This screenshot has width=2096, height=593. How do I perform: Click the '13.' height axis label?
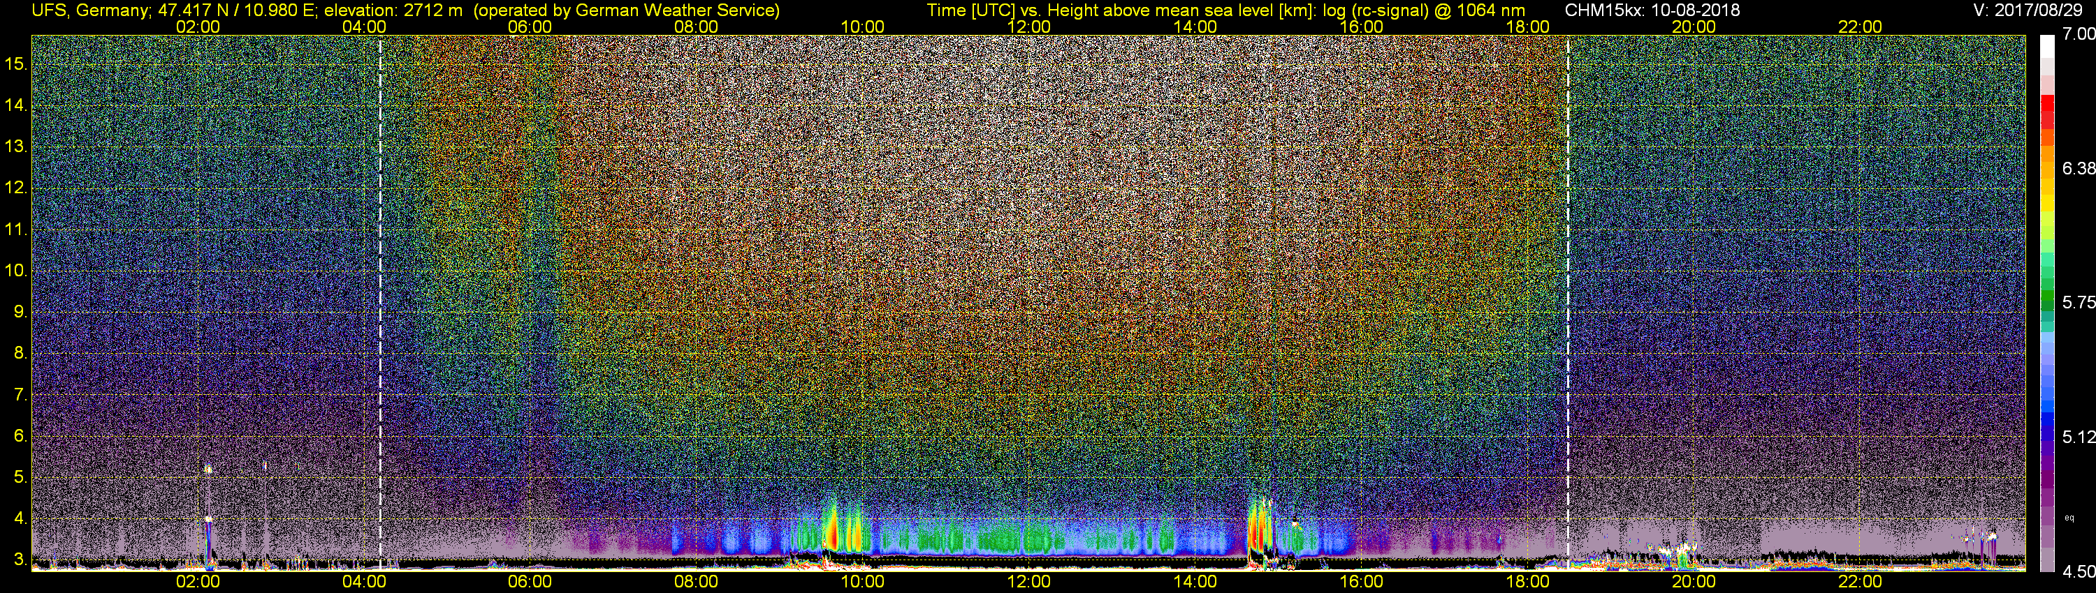(x=15, y=147)
